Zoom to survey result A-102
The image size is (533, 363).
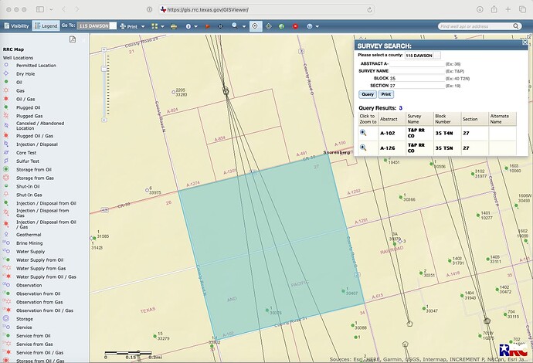coord(363,132)
